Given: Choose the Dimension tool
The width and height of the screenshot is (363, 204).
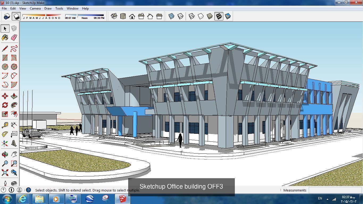Looking at the screenshot, I should [x=14, y=125].
